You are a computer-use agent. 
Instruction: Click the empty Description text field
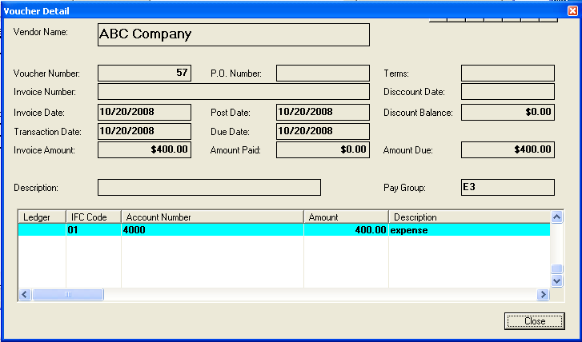[209, 188]
